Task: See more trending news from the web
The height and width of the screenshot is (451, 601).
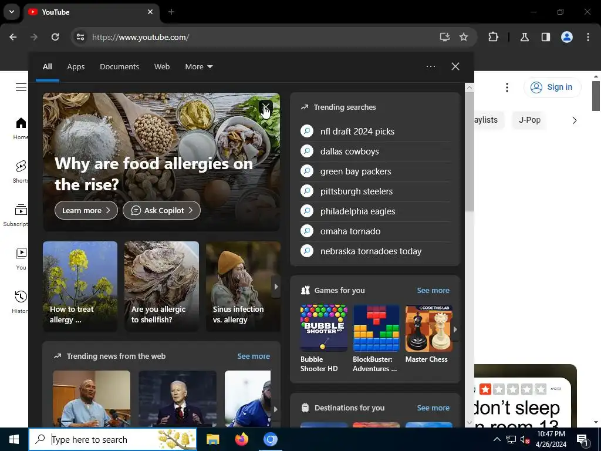Action: point(254,356)
